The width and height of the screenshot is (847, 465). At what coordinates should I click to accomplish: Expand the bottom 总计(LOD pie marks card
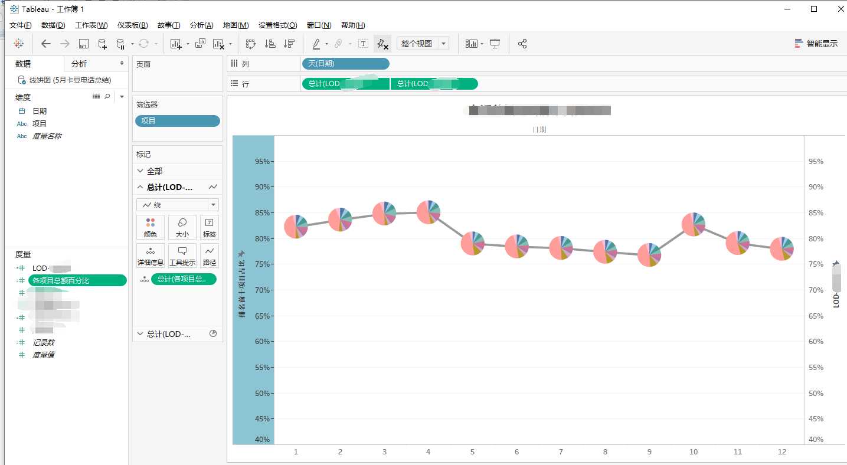point(140,333)
